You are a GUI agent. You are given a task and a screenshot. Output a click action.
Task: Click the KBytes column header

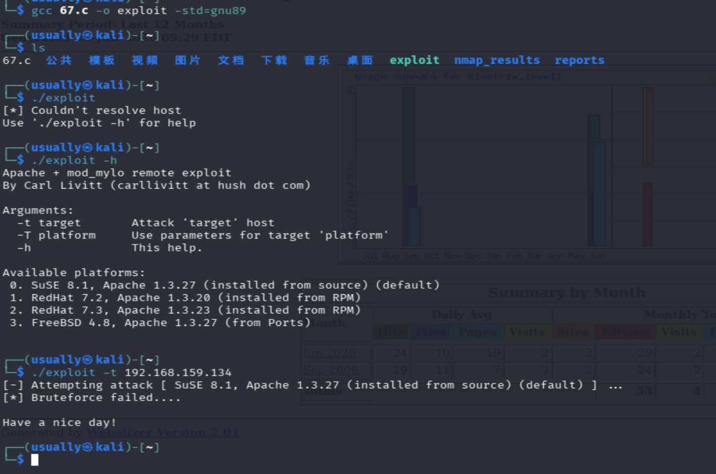pyautogui.click(x=625, y=332)
